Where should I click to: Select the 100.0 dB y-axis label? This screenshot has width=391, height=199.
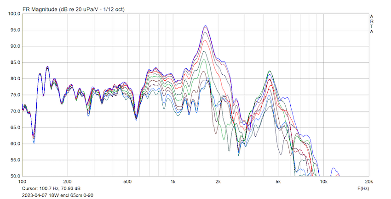pyautogui.click(x=15, y=14)
